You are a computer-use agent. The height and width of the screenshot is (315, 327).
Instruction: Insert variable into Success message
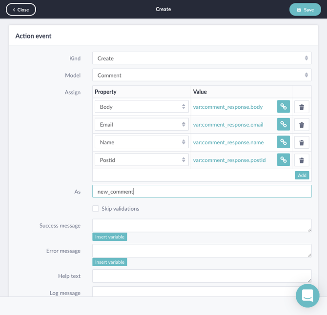click(x=110, y=237)
